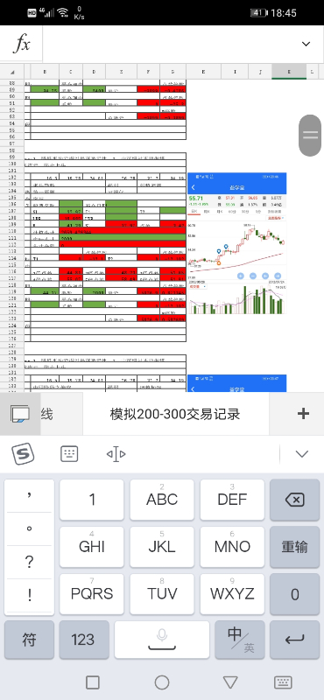Select column F header
The image size is (324, 700).
pyautogui.click(x=148, y=72)
